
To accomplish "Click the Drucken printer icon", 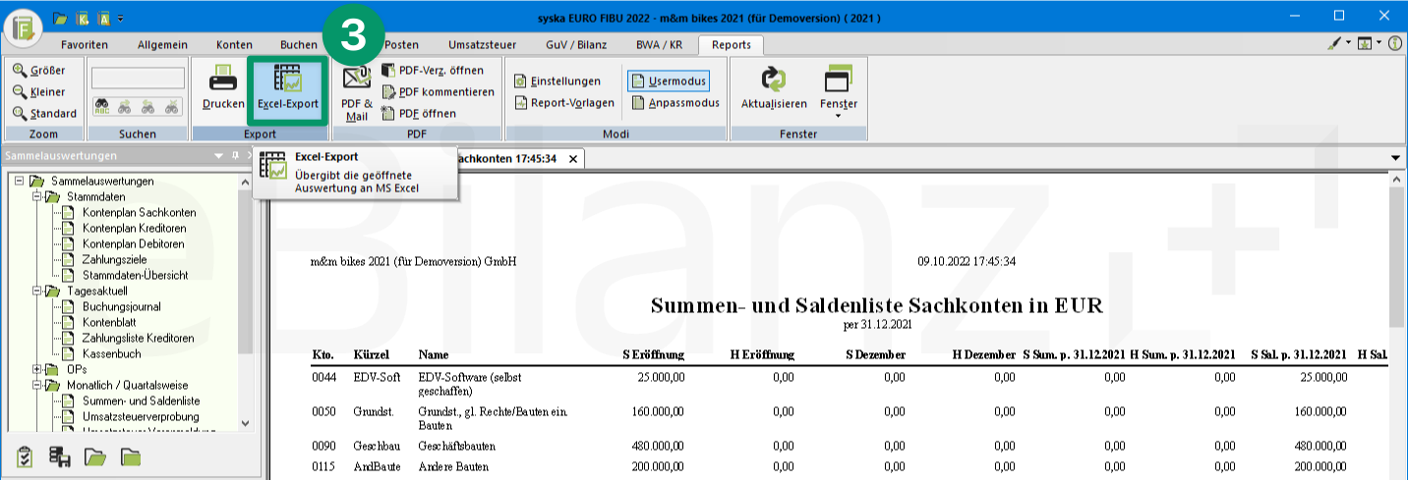I will 223,78.
